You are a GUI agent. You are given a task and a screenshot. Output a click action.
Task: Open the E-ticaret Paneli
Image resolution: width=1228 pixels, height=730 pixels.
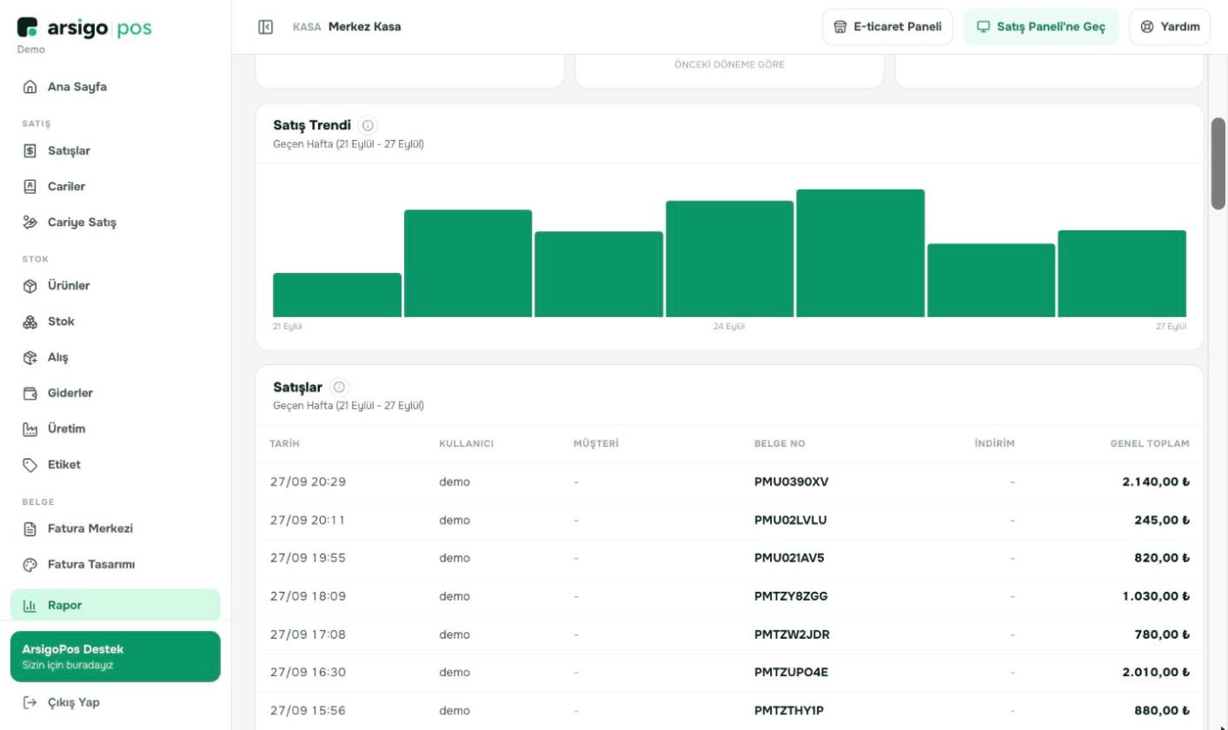(x=887, y=27)
